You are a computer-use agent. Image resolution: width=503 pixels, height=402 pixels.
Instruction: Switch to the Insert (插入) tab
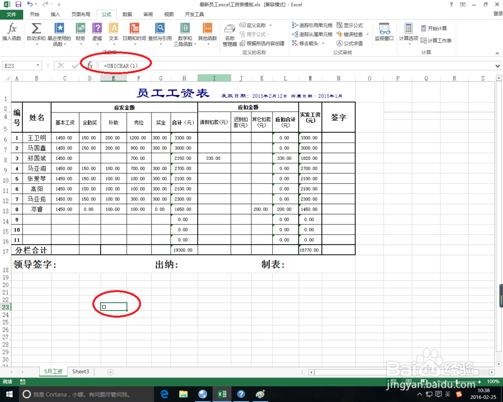[x=55, y=15]
